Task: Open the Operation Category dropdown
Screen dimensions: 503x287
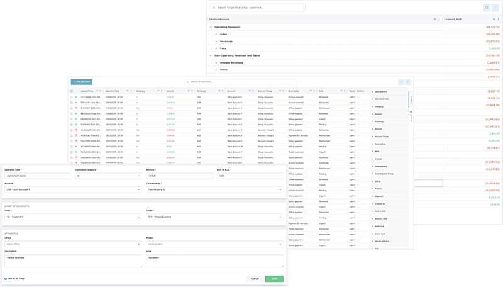Action: coord(108,176)
